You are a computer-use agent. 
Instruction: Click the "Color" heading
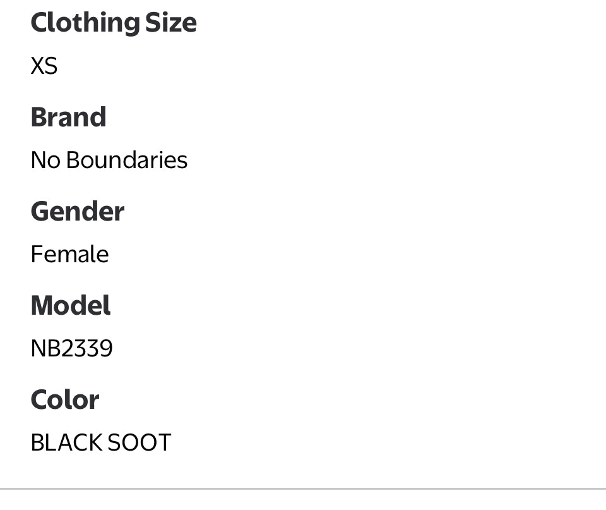tap(64, 399)
